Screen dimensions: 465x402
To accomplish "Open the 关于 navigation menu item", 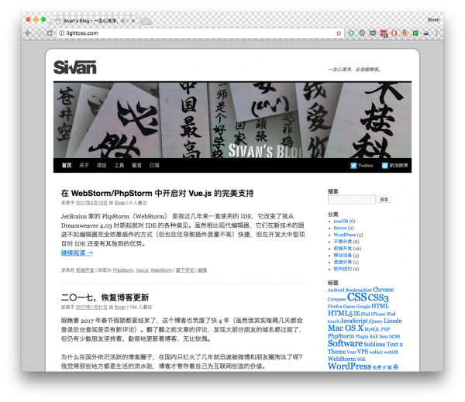I will tap(84, 166).
